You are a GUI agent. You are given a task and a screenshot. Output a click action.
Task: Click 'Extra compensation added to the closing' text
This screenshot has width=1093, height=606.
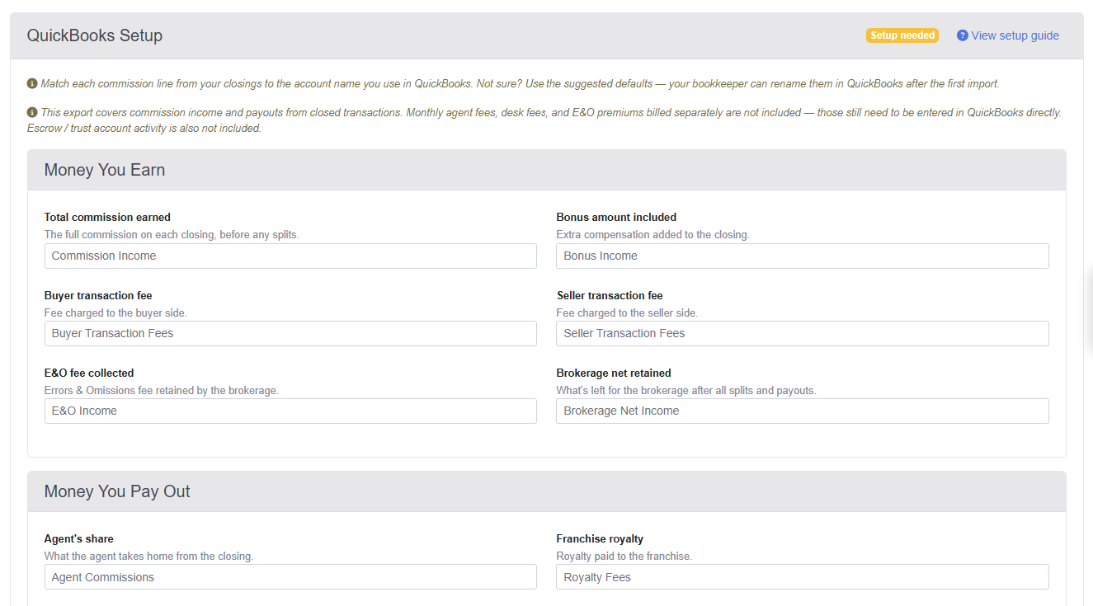pyautogui.click(x=653, y=235)
